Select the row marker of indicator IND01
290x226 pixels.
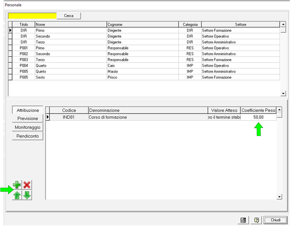[48, 117]
